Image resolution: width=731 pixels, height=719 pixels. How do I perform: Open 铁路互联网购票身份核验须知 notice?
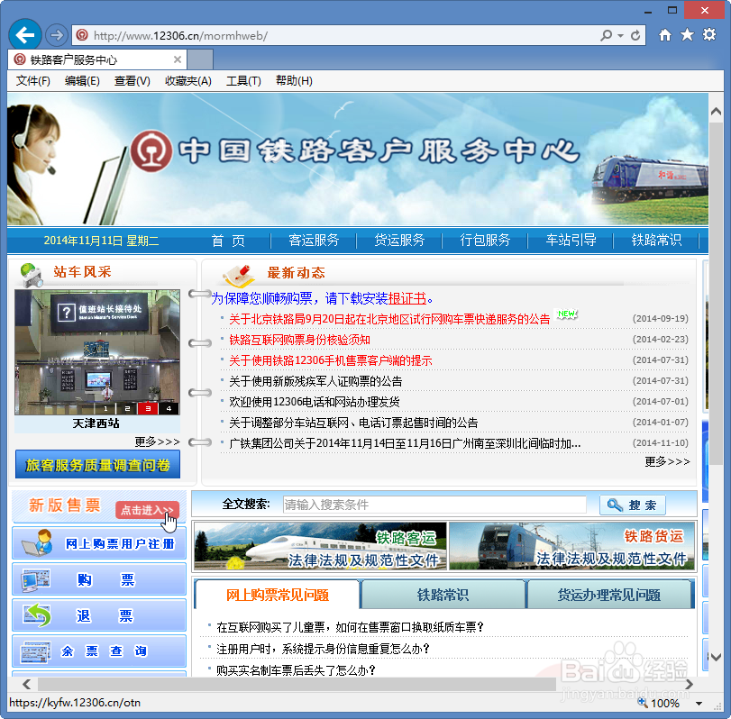point(299,341)
